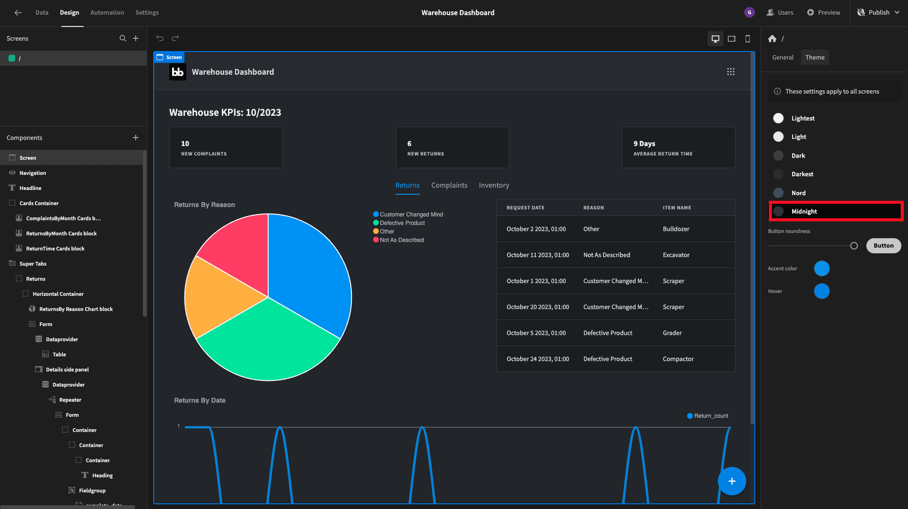The image size is (908, 509).
Task: Select Super Tabs in component tree
Action: click(x=33, y=264)
